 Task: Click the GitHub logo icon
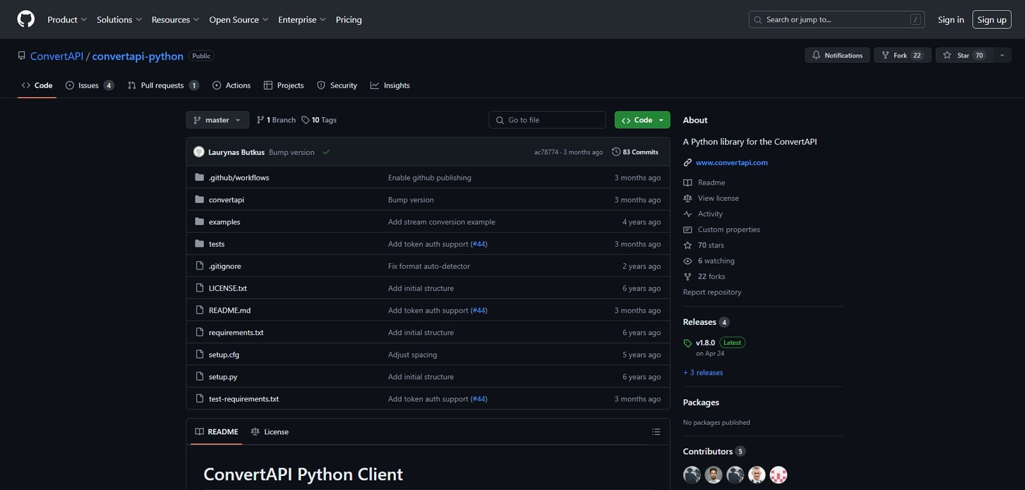click(26, 19)
